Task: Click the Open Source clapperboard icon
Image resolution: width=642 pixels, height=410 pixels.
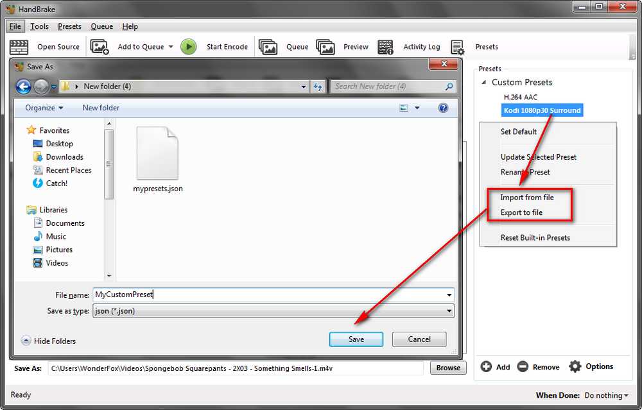Action: (x=19, y=47)
